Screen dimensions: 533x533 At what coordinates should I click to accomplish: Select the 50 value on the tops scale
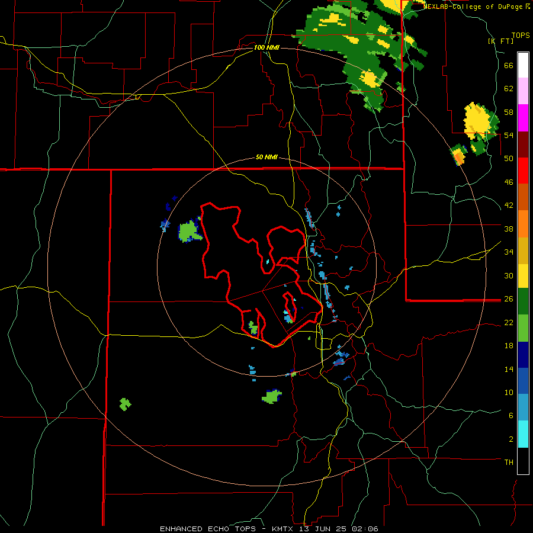(509, 159)
